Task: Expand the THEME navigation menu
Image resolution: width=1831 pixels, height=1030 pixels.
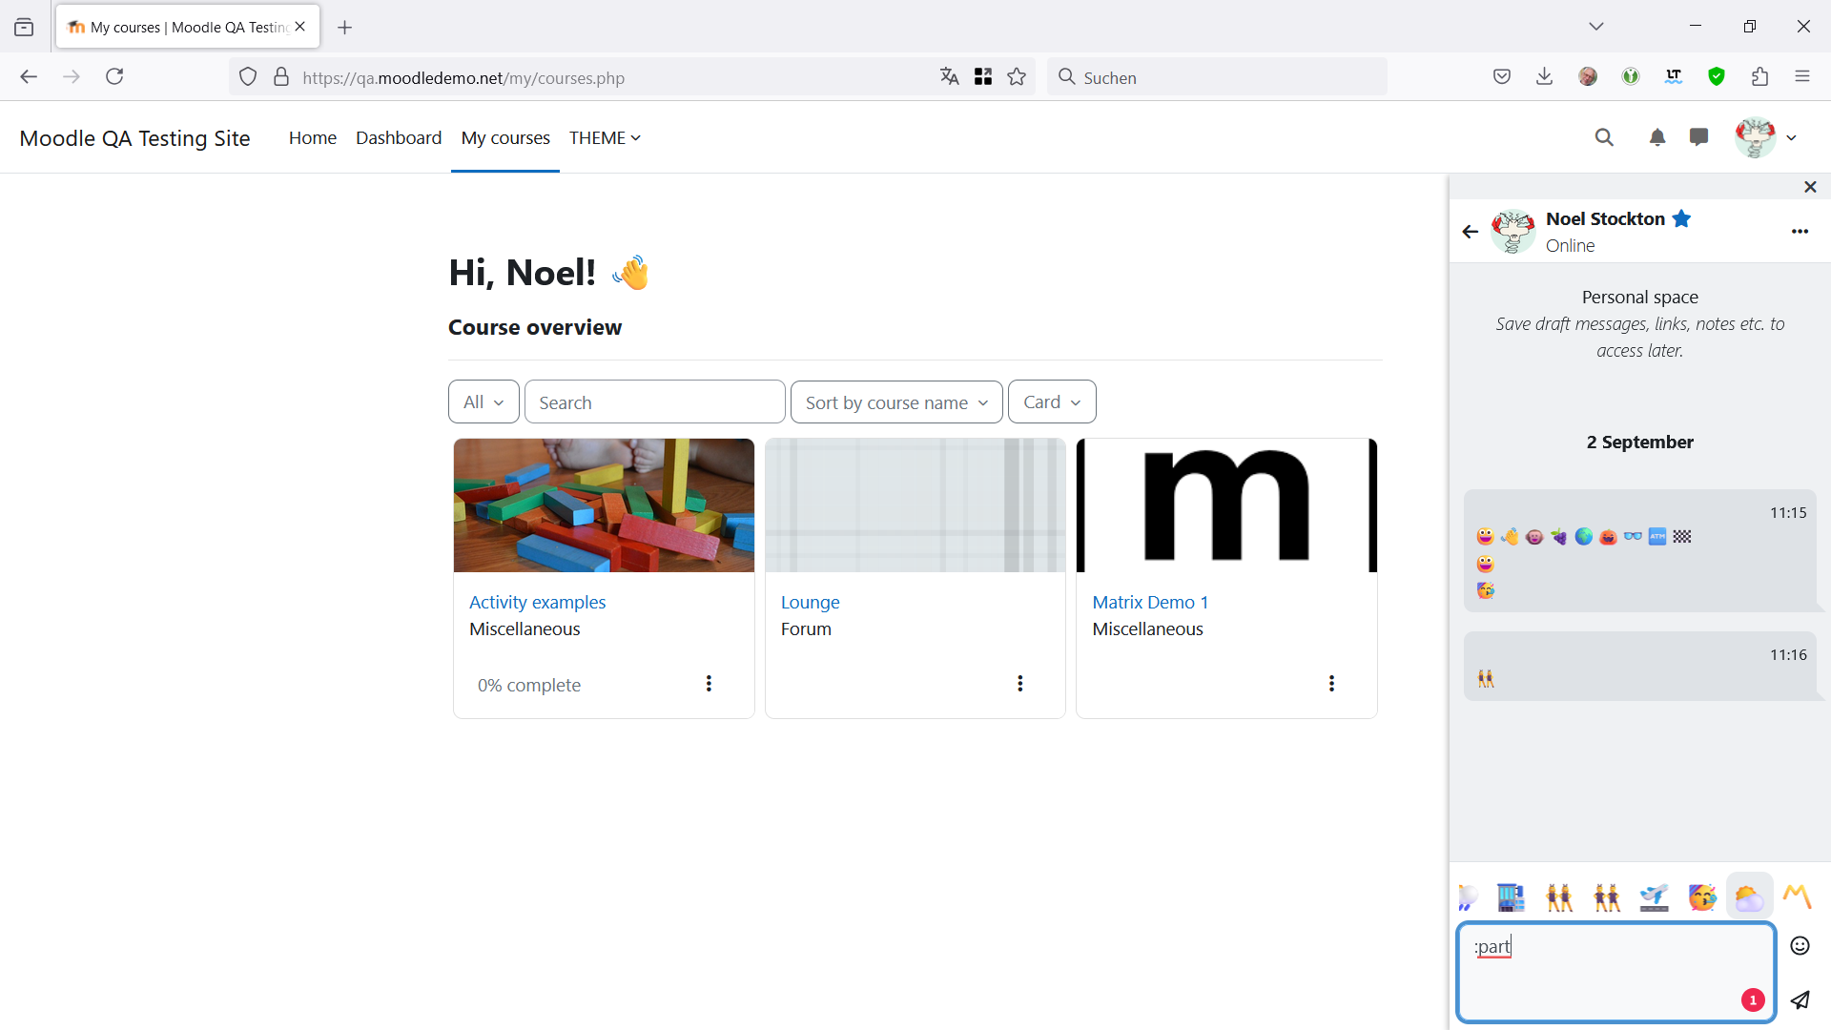Action: (x=605, y=138)
